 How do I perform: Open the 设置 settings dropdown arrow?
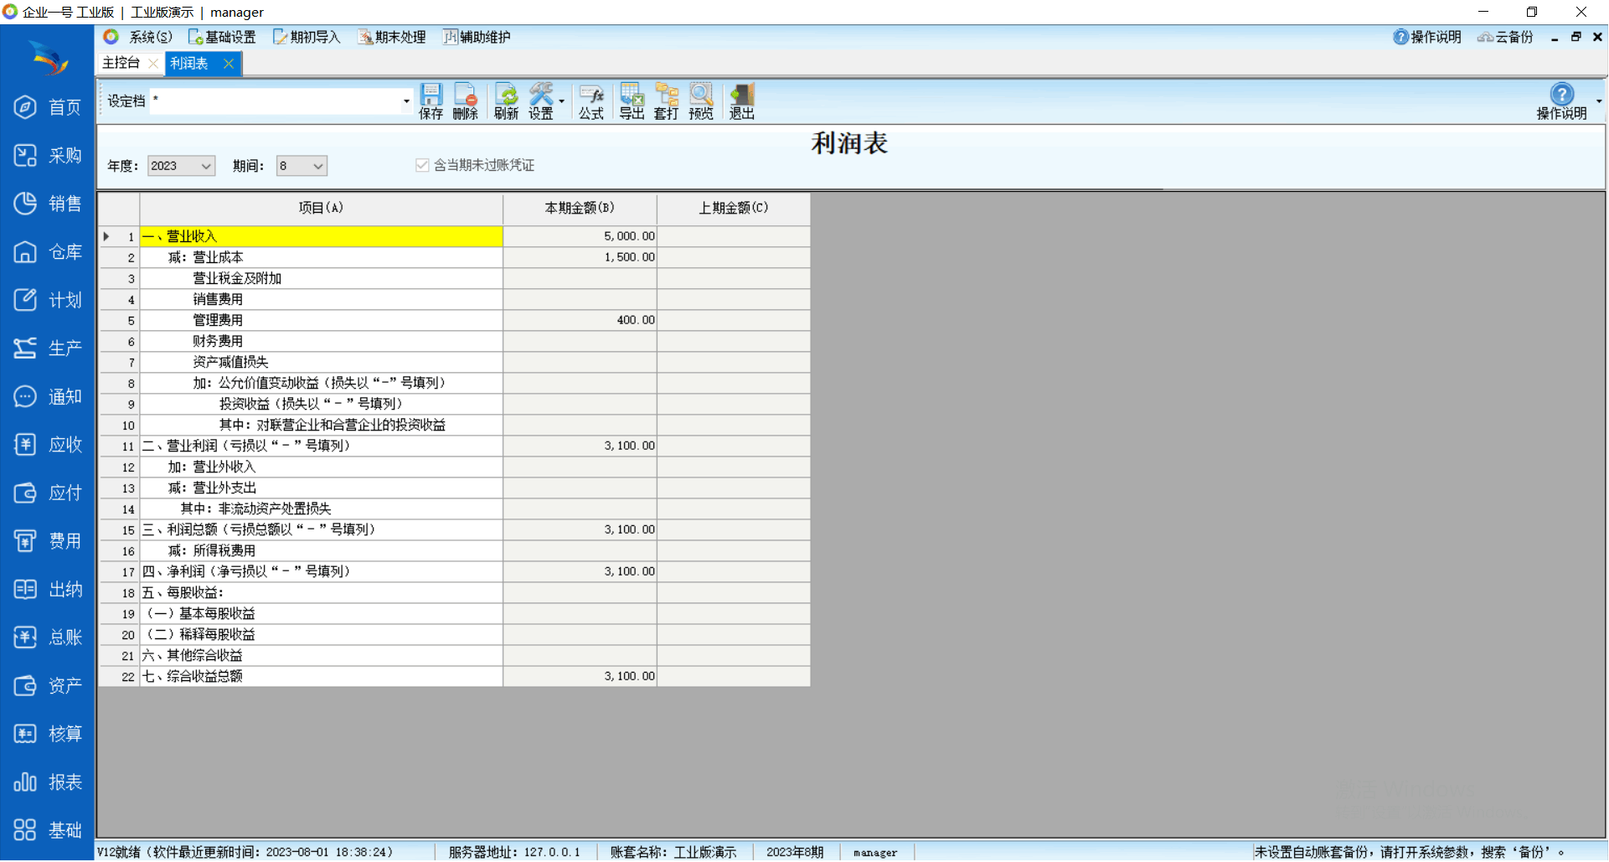click(x=561, y=101)
